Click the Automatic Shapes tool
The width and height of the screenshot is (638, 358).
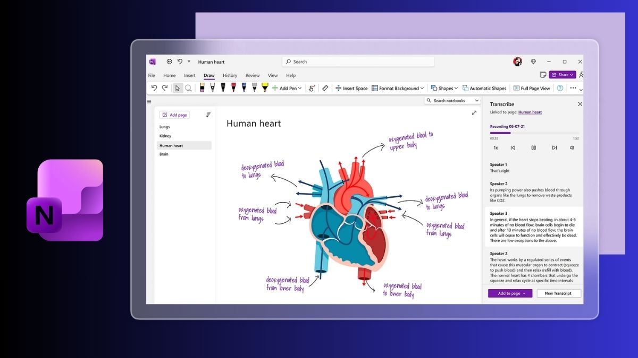[484, 88]
